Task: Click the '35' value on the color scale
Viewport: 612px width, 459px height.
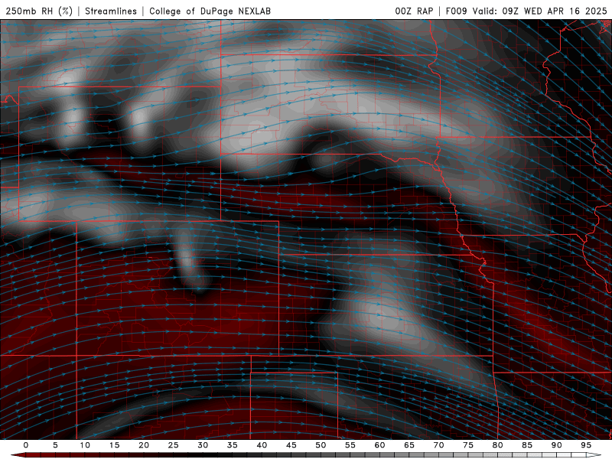Action: pyautogui.click(x=233, y=445)
